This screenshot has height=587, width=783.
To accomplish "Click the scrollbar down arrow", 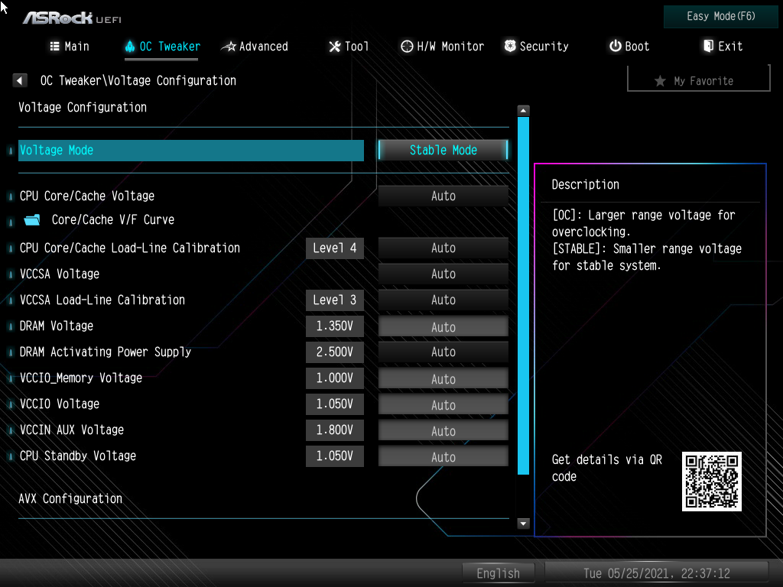I will 523,524.
